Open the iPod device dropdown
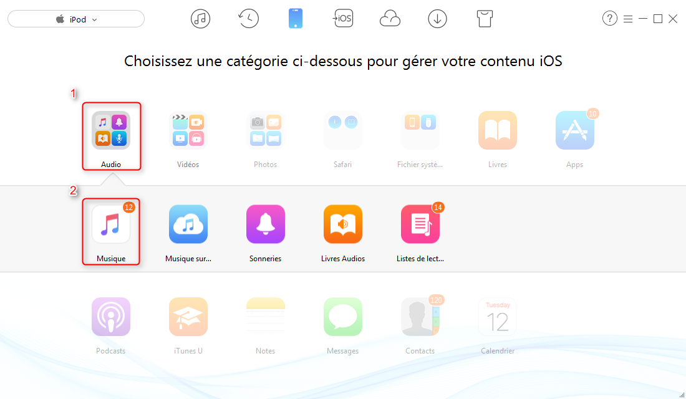Viewport: 686px width, 399px height. point(76,19)
